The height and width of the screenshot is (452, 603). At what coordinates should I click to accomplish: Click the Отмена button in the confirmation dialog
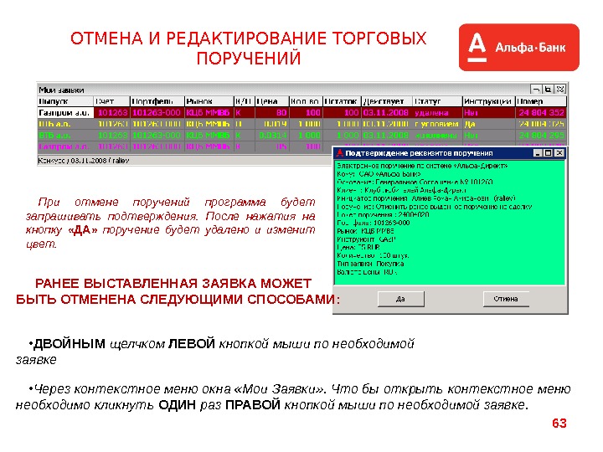pyautogui.click(x=506, y=299)
